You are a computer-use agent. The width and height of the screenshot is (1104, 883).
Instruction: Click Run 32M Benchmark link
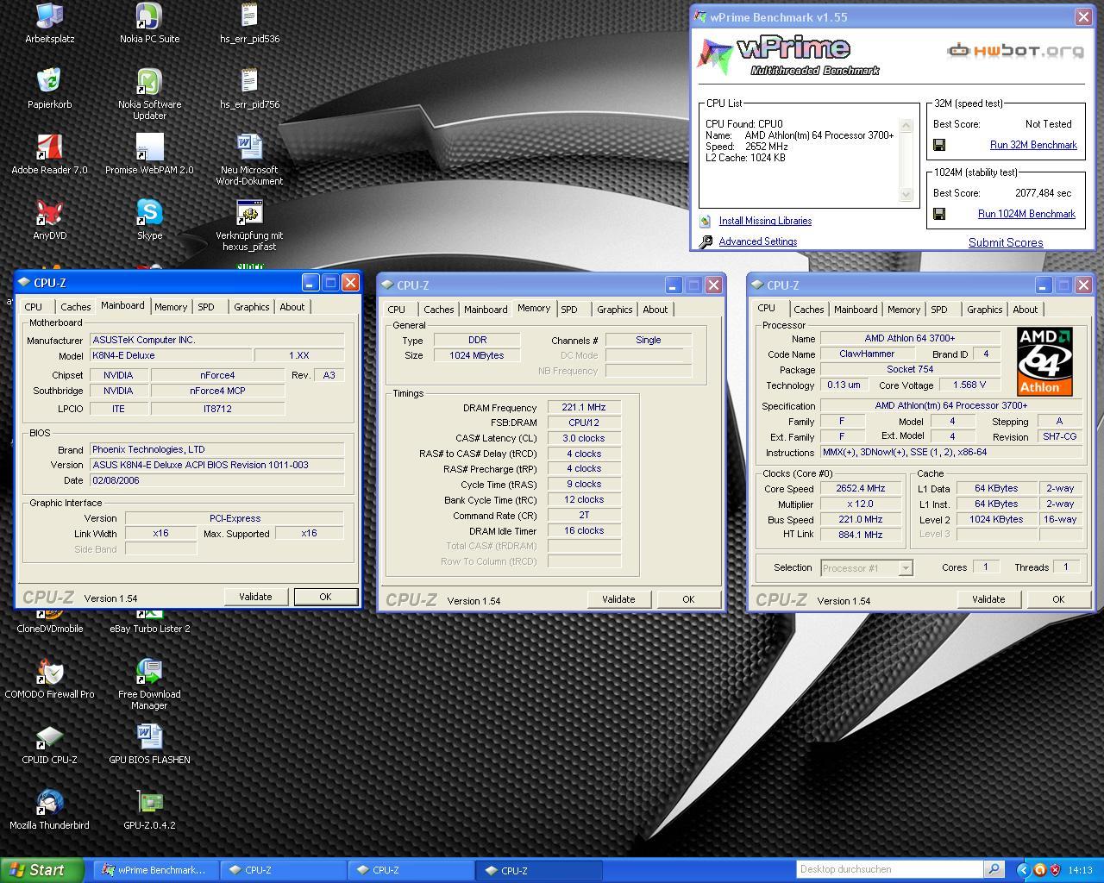[x=1033, y=145]
